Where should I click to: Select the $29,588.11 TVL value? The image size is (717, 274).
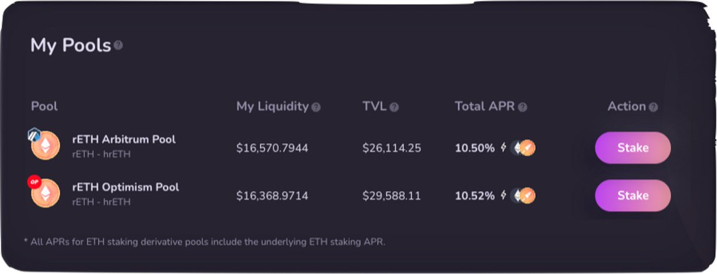[391, 196]
